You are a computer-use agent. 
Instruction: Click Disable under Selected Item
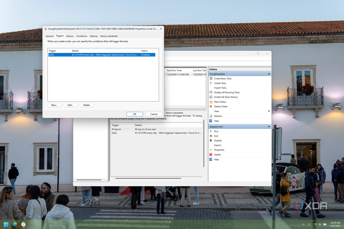tap(218, 141)
